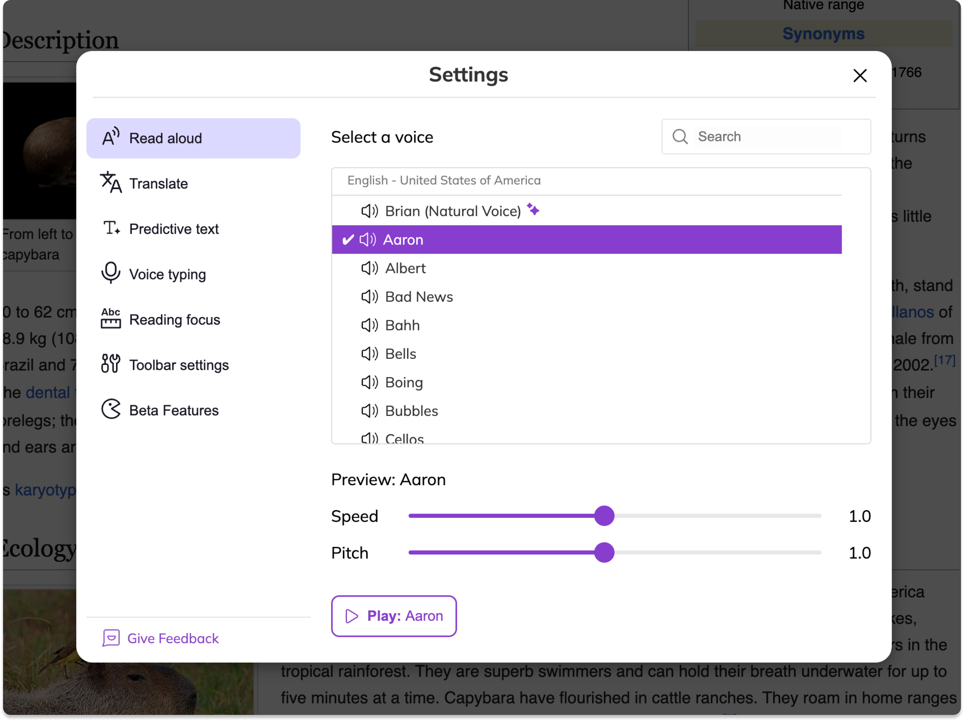This screenshot has height=721, width=964.
Task: Click the speaker icon beside Bahh
Action: 370,325
